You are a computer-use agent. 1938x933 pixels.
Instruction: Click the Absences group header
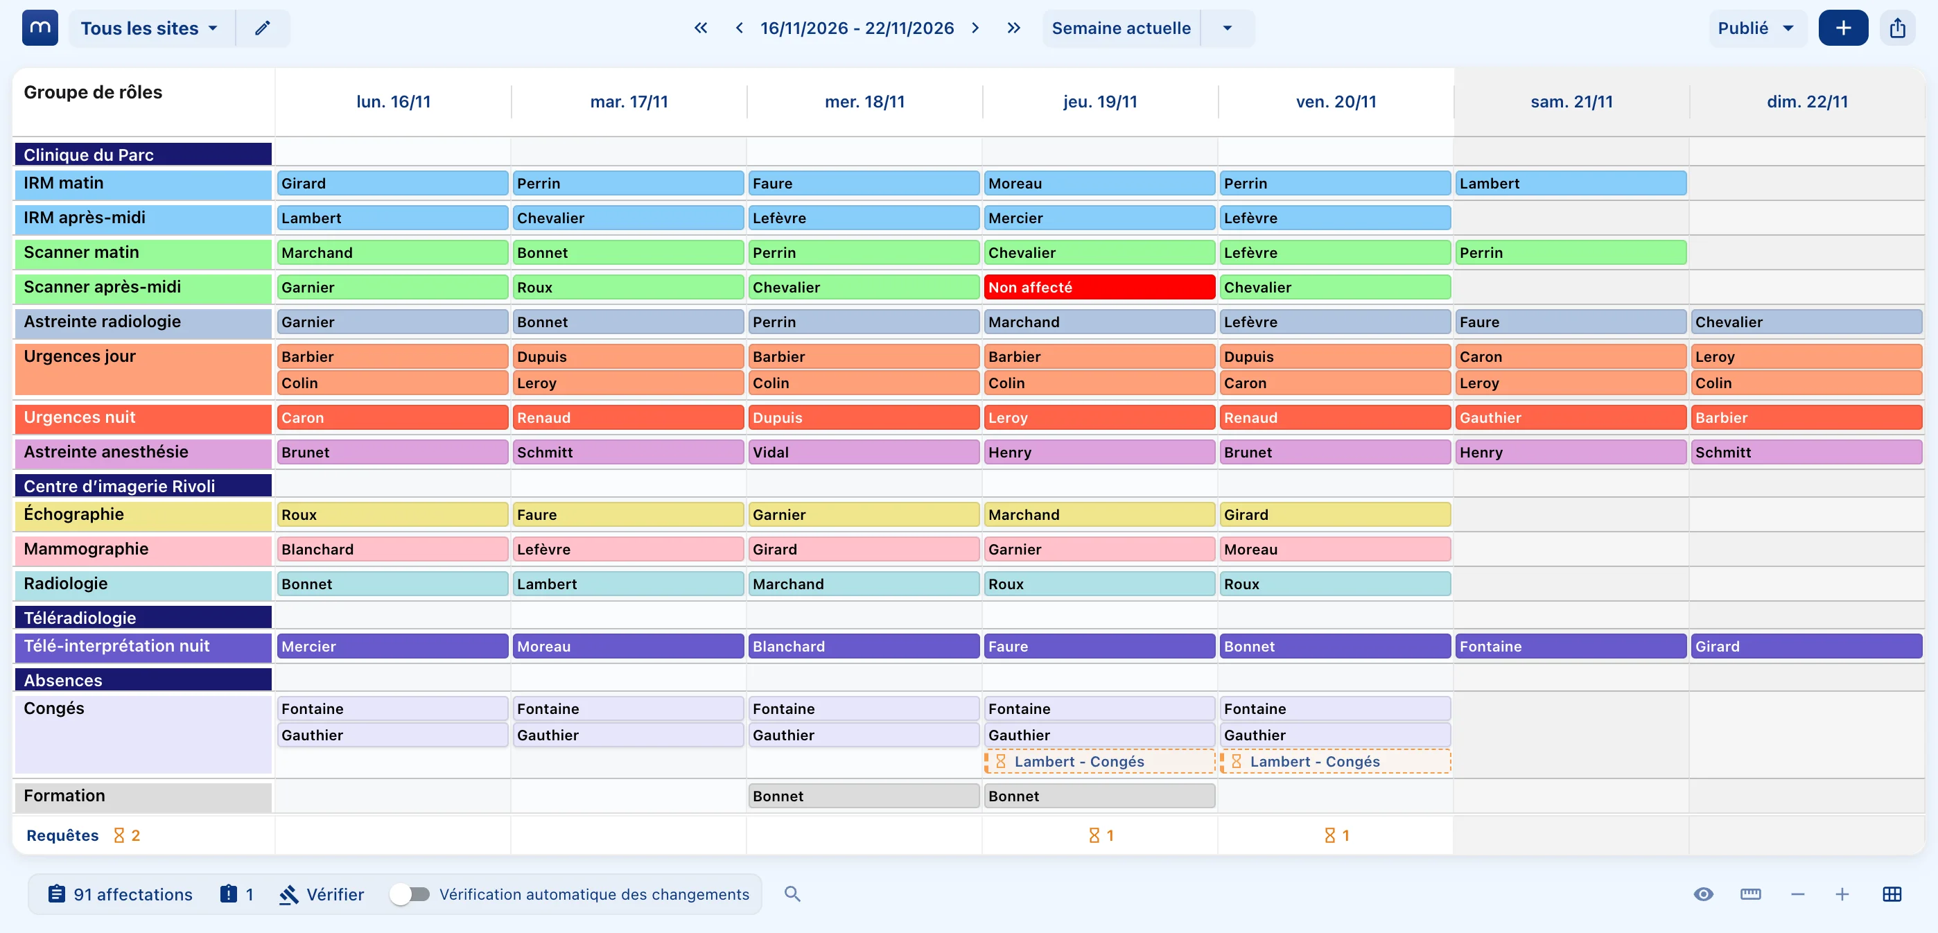(143, 679)
